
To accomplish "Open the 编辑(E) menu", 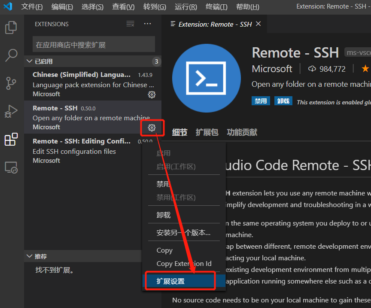I will [62, 6].
